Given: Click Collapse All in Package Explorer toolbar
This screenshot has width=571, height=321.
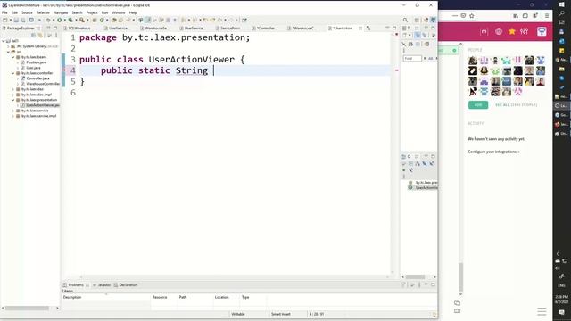Looking at the screenshot, I should (x=34, y=36).
